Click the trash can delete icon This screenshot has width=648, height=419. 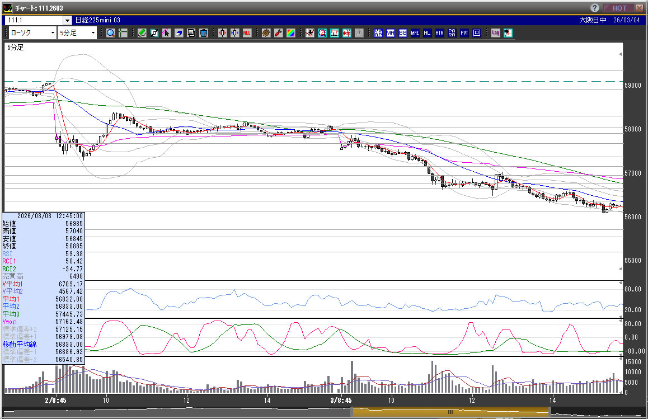tap(204, 33)
